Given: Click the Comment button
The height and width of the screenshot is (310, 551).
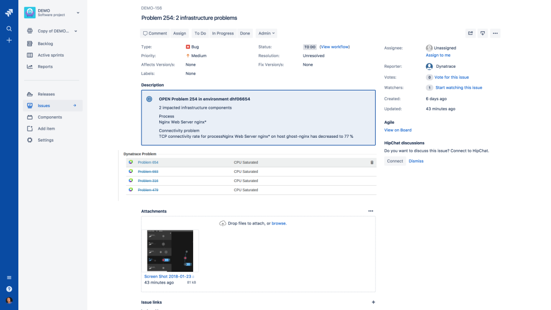Looking at the screenshot, I should (x=155, y=33).
